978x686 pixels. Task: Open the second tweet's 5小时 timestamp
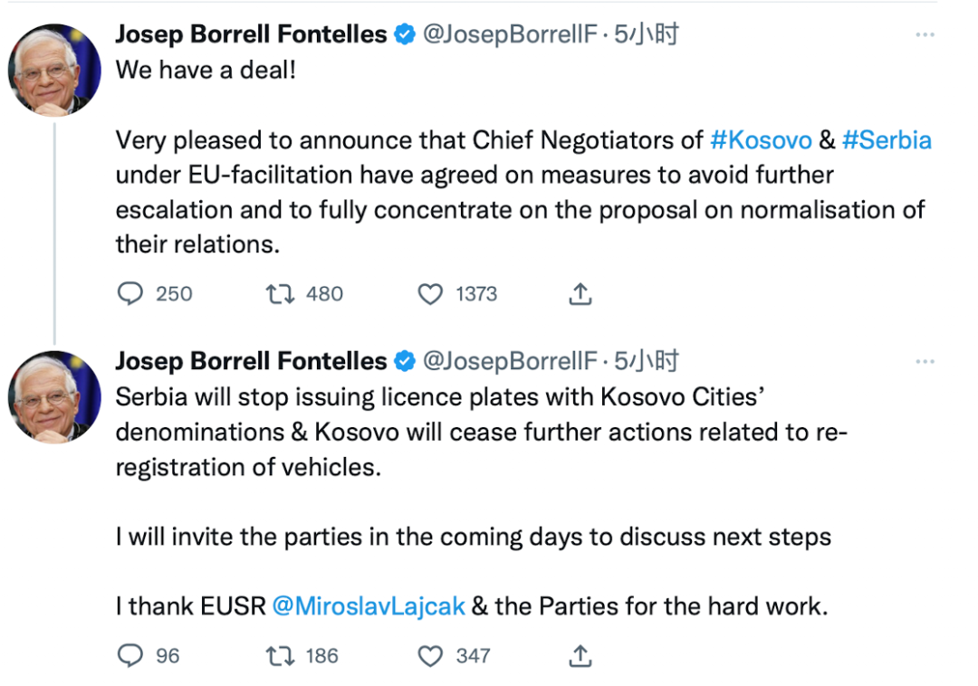647,361
